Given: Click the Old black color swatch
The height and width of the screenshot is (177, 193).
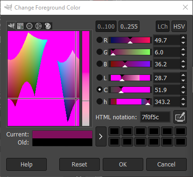Looking at the screenshot, I should pyautogui.click(x=62, y=142).
